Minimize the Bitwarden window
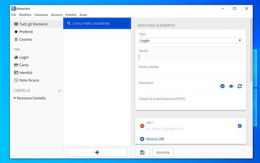The height and width of the screenshot is (163, 260). (222, 9)
